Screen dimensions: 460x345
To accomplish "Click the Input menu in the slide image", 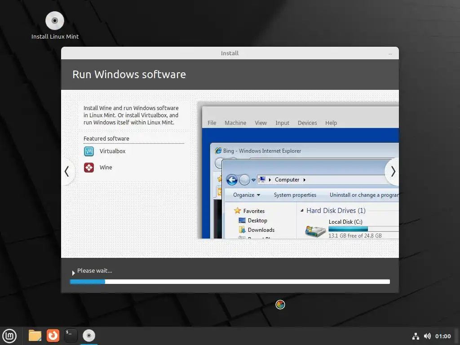I will 282,123.
